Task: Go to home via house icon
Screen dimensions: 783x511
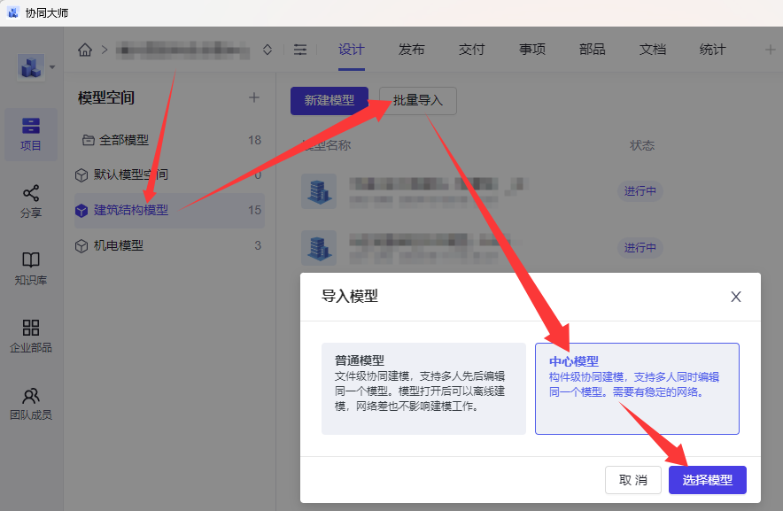Action: pyautogui.click(x=85, y=50)
